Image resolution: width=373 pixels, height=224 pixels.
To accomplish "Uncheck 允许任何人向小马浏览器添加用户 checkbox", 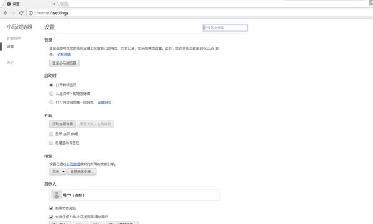I will pos(51,217).
